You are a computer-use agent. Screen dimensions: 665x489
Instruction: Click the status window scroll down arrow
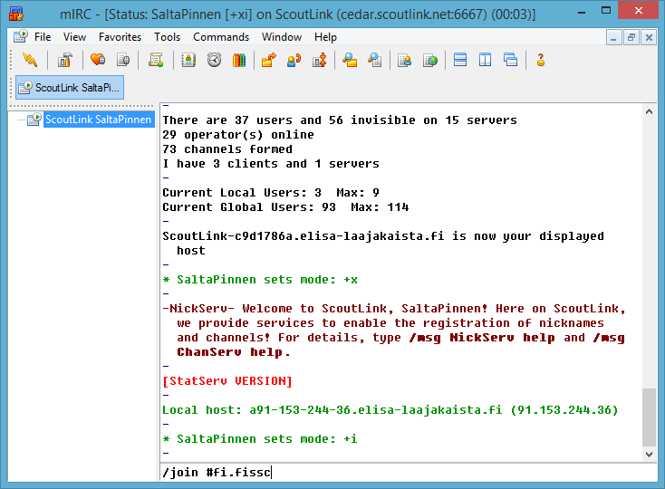649,455
